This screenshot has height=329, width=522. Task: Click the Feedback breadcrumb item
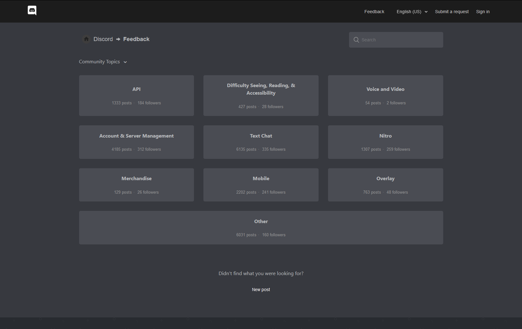136,39
